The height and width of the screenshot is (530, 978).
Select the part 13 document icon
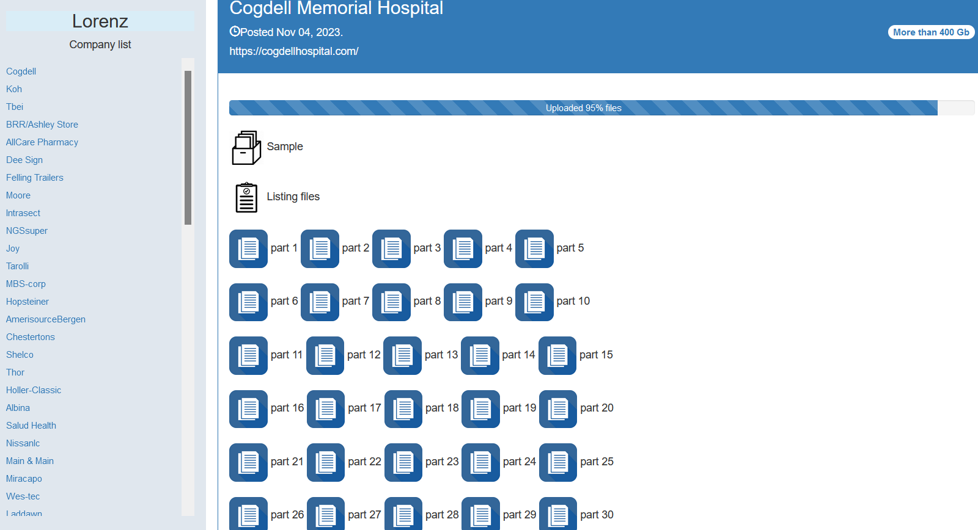(402, 355)
